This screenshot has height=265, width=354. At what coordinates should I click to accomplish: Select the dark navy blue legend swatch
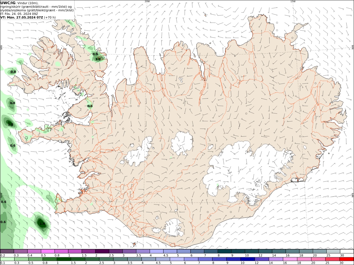point(247,259)
